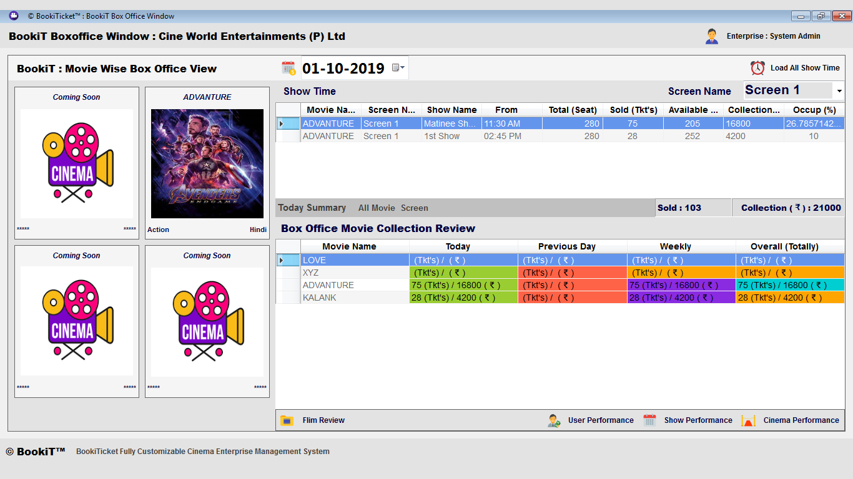Click the Show Performance calendar icon

[x=649, y=420]
